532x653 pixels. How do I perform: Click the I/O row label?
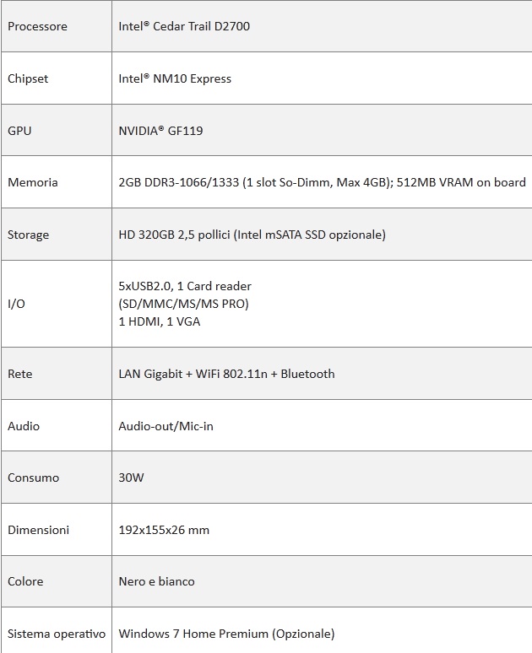[x=16, y=304]
